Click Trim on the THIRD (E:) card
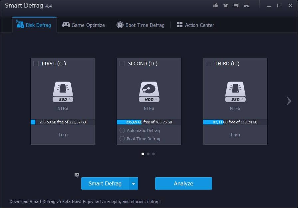The image size is (298, 208). coord(235,134)
